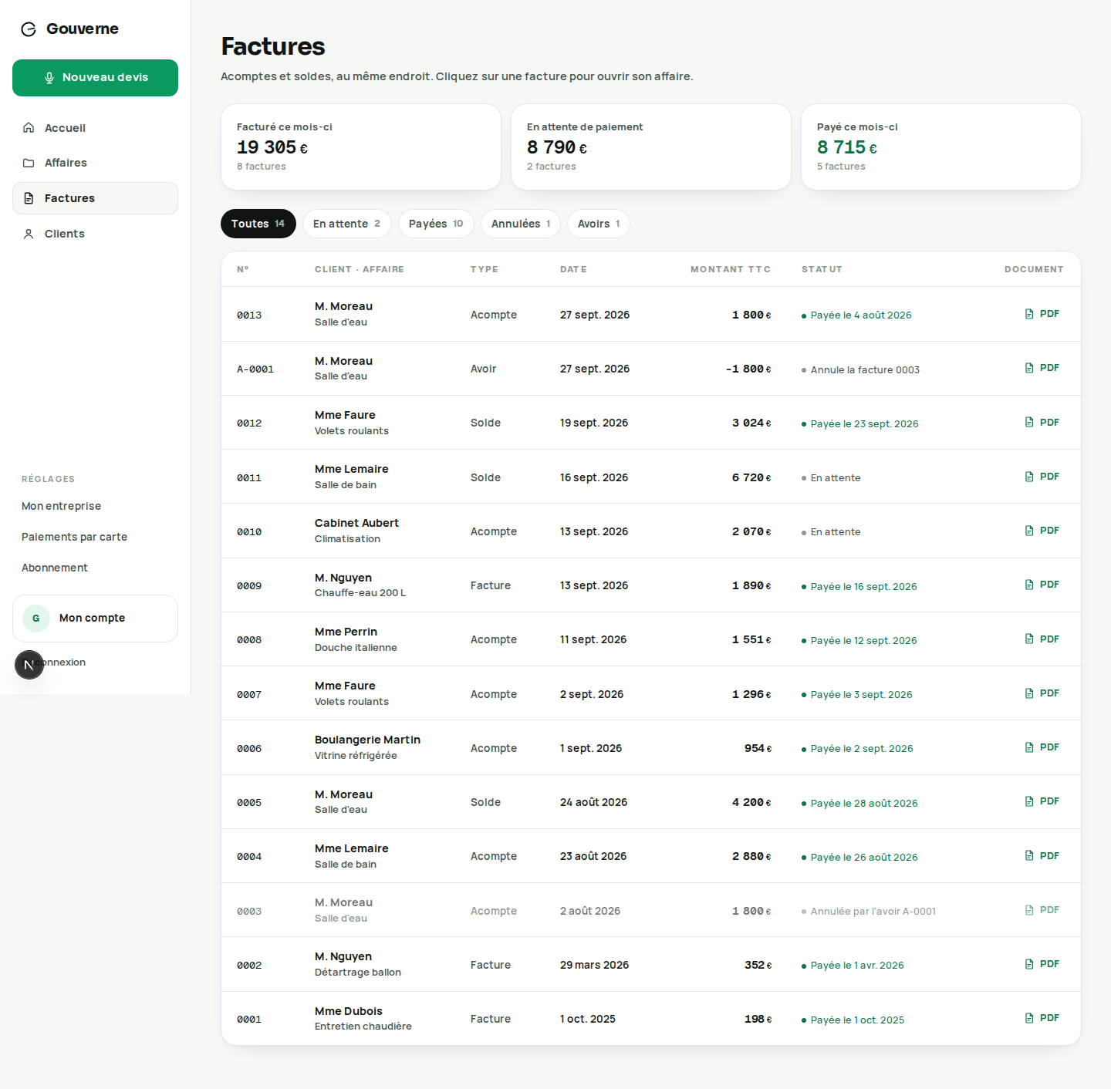Open Accueil via the home icon

click(29, 128)
